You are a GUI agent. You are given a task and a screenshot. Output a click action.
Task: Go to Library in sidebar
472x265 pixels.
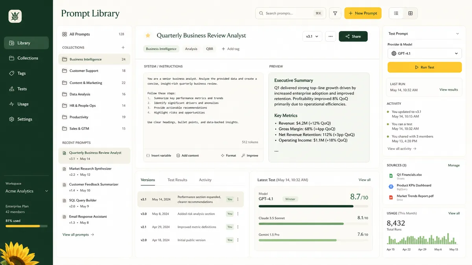click(26, 43)
